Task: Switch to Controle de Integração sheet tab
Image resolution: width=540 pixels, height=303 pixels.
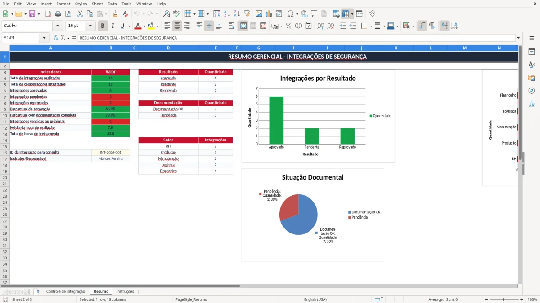Action: [66, 291]
